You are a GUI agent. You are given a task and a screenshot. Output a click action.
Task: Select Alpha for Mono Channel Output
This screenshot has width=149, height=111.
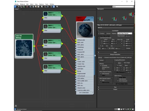pyautogui.click(x=101, y=75)
